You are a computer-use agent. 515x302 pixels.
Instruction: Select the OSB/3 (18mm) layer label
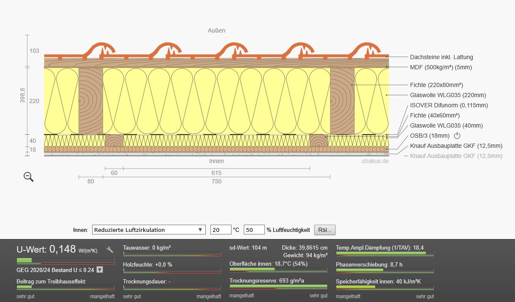(x=430, y=136)
